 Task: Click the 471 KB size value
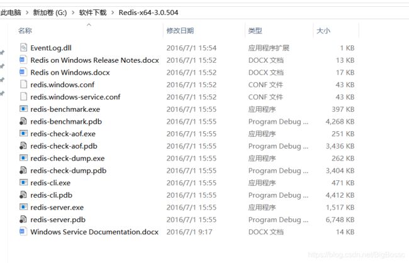pyautogui.click(x=343, y=183)
